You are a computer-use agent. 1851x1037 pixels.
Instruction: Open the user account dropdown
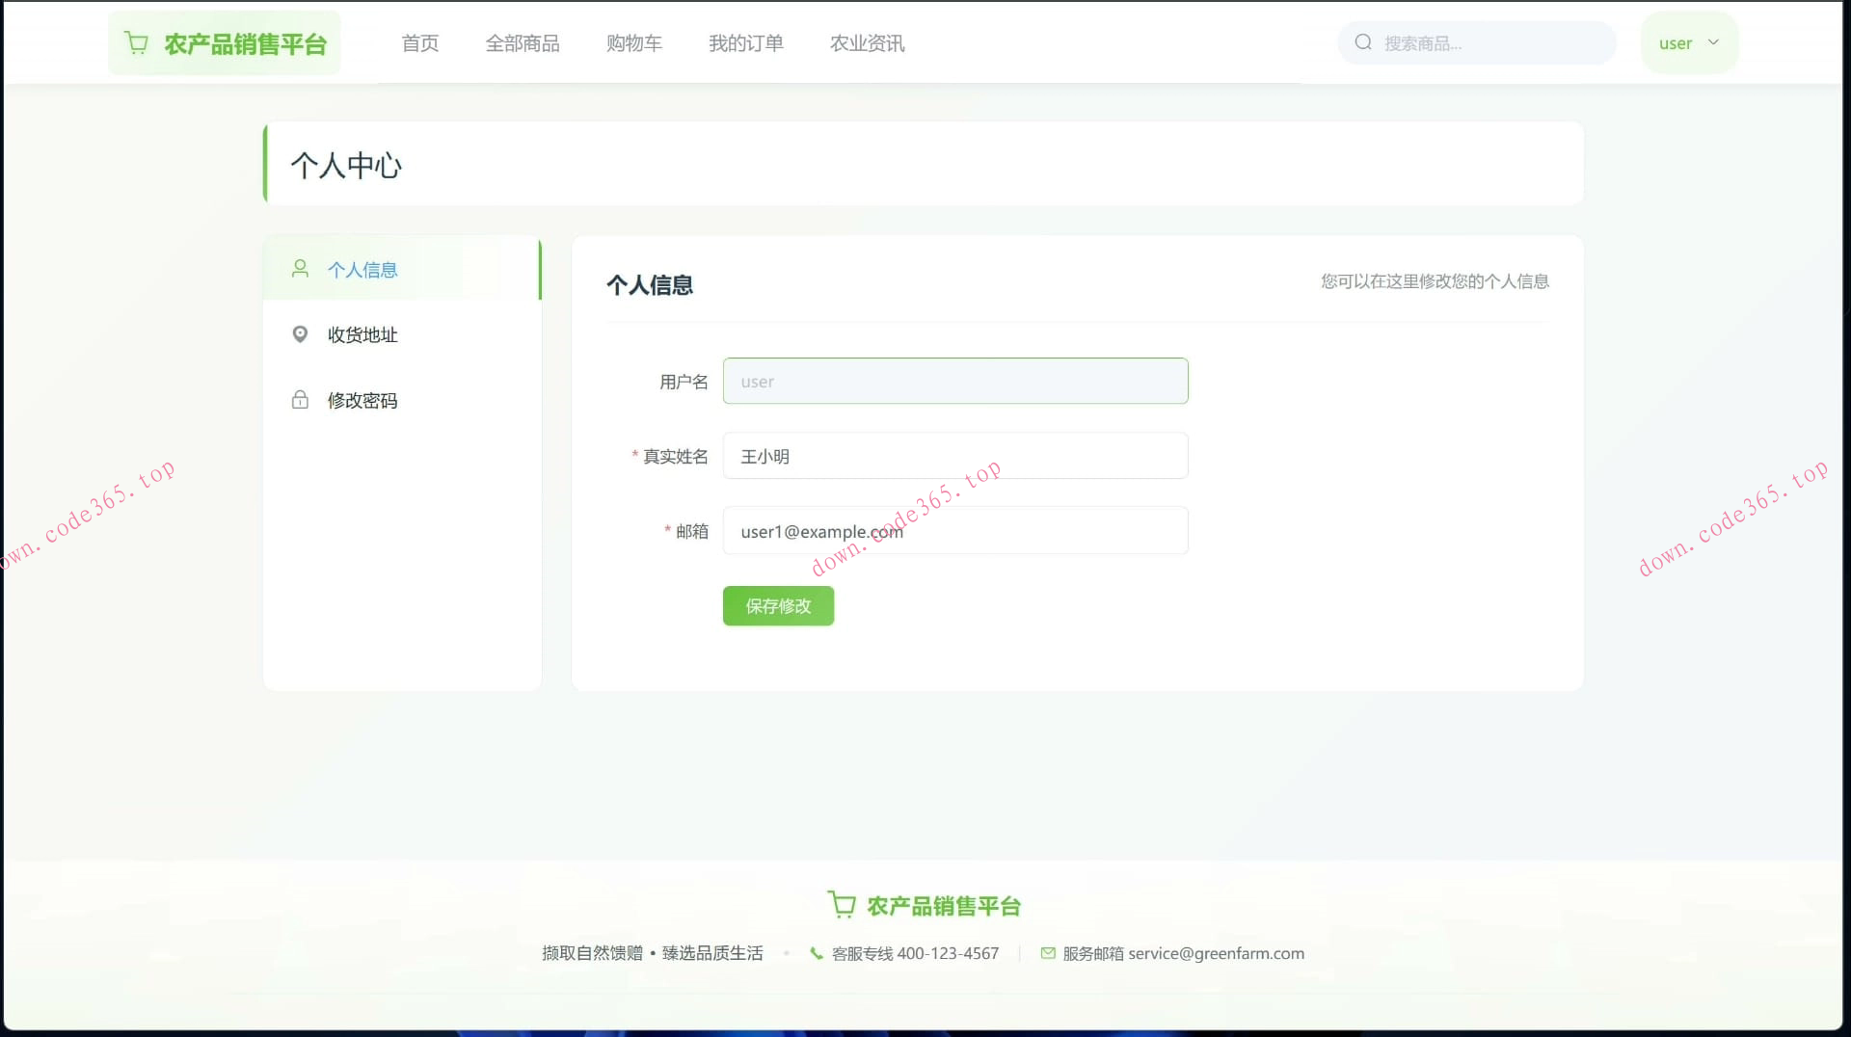(x=1689, y=42)
